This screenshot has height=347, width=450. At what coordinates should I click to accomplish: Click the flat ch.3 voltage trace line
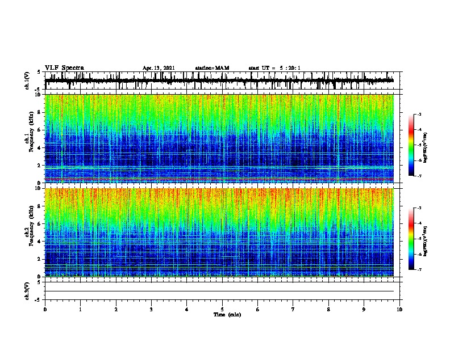pos(219,291)
